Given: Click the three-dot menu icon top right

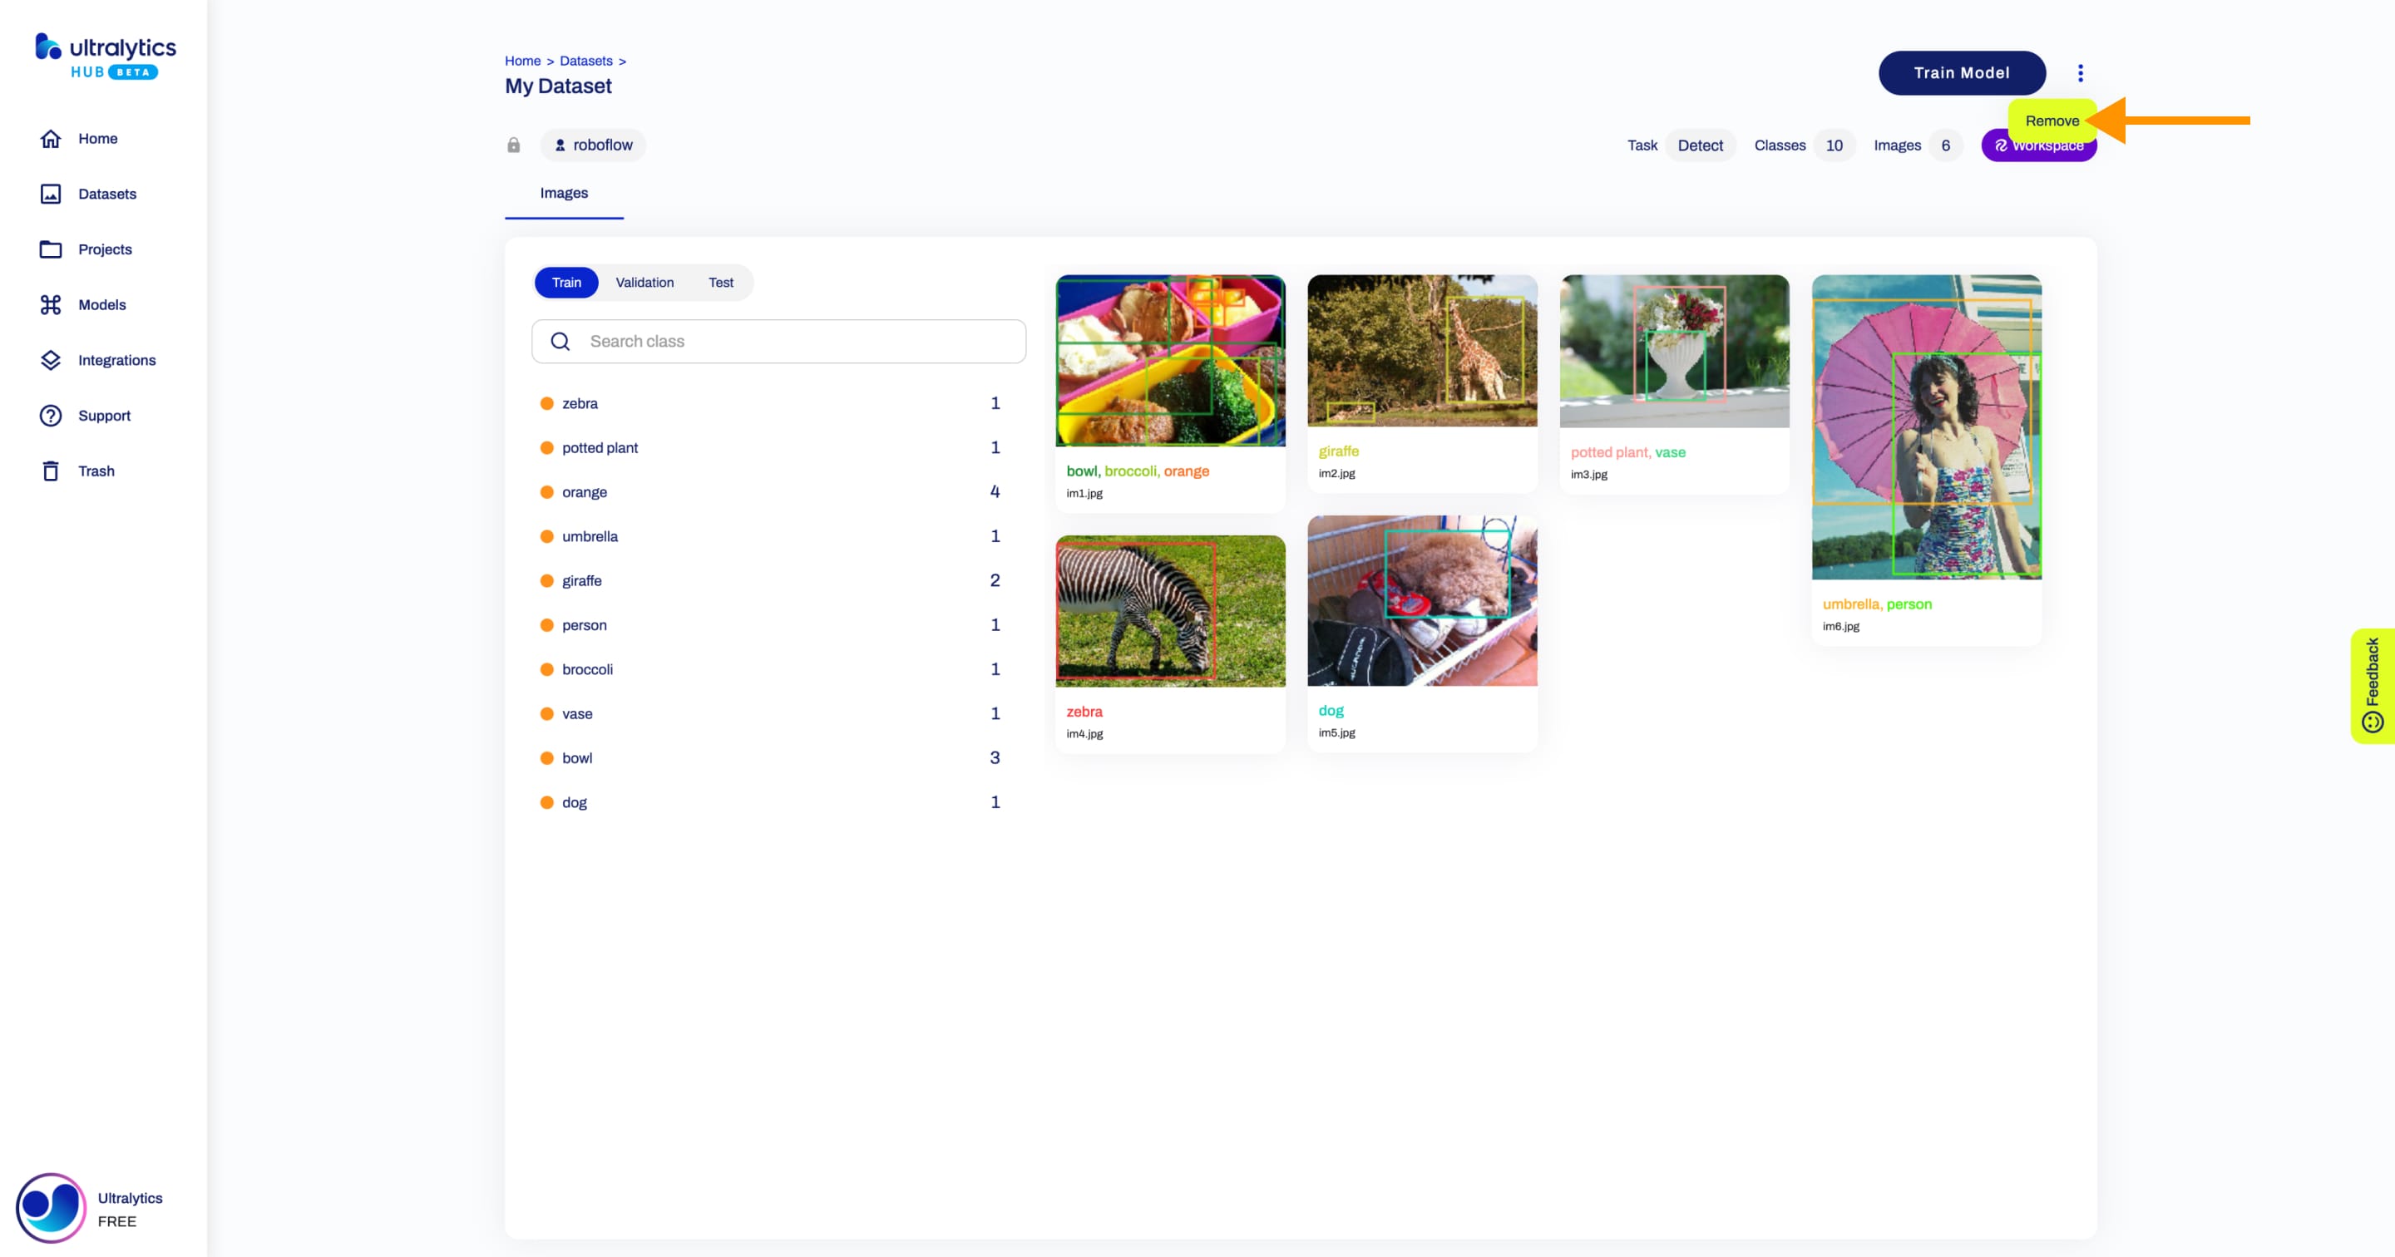Looking at the screenshot, I should point(2081,73).
